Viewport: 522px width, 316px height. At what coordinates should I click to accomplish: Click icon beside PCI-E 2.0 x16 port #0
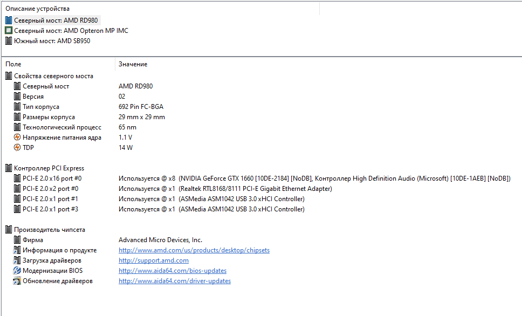click(x=17, y=178)
